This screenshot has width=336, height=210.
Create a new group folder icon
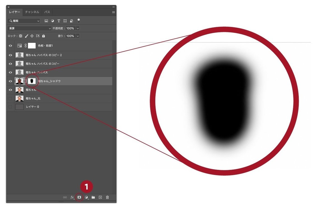pyautogui.click(x=93, y=197)
